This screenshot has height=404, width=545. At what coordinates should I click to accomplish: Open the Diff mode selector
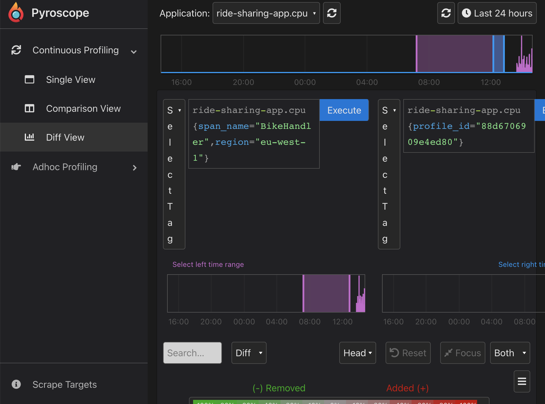tap(249, 353)
